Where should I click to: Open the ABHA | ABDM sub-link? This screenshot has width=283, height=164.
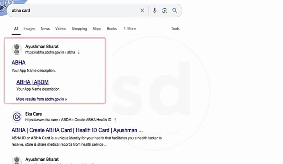(x=33, y=82)
